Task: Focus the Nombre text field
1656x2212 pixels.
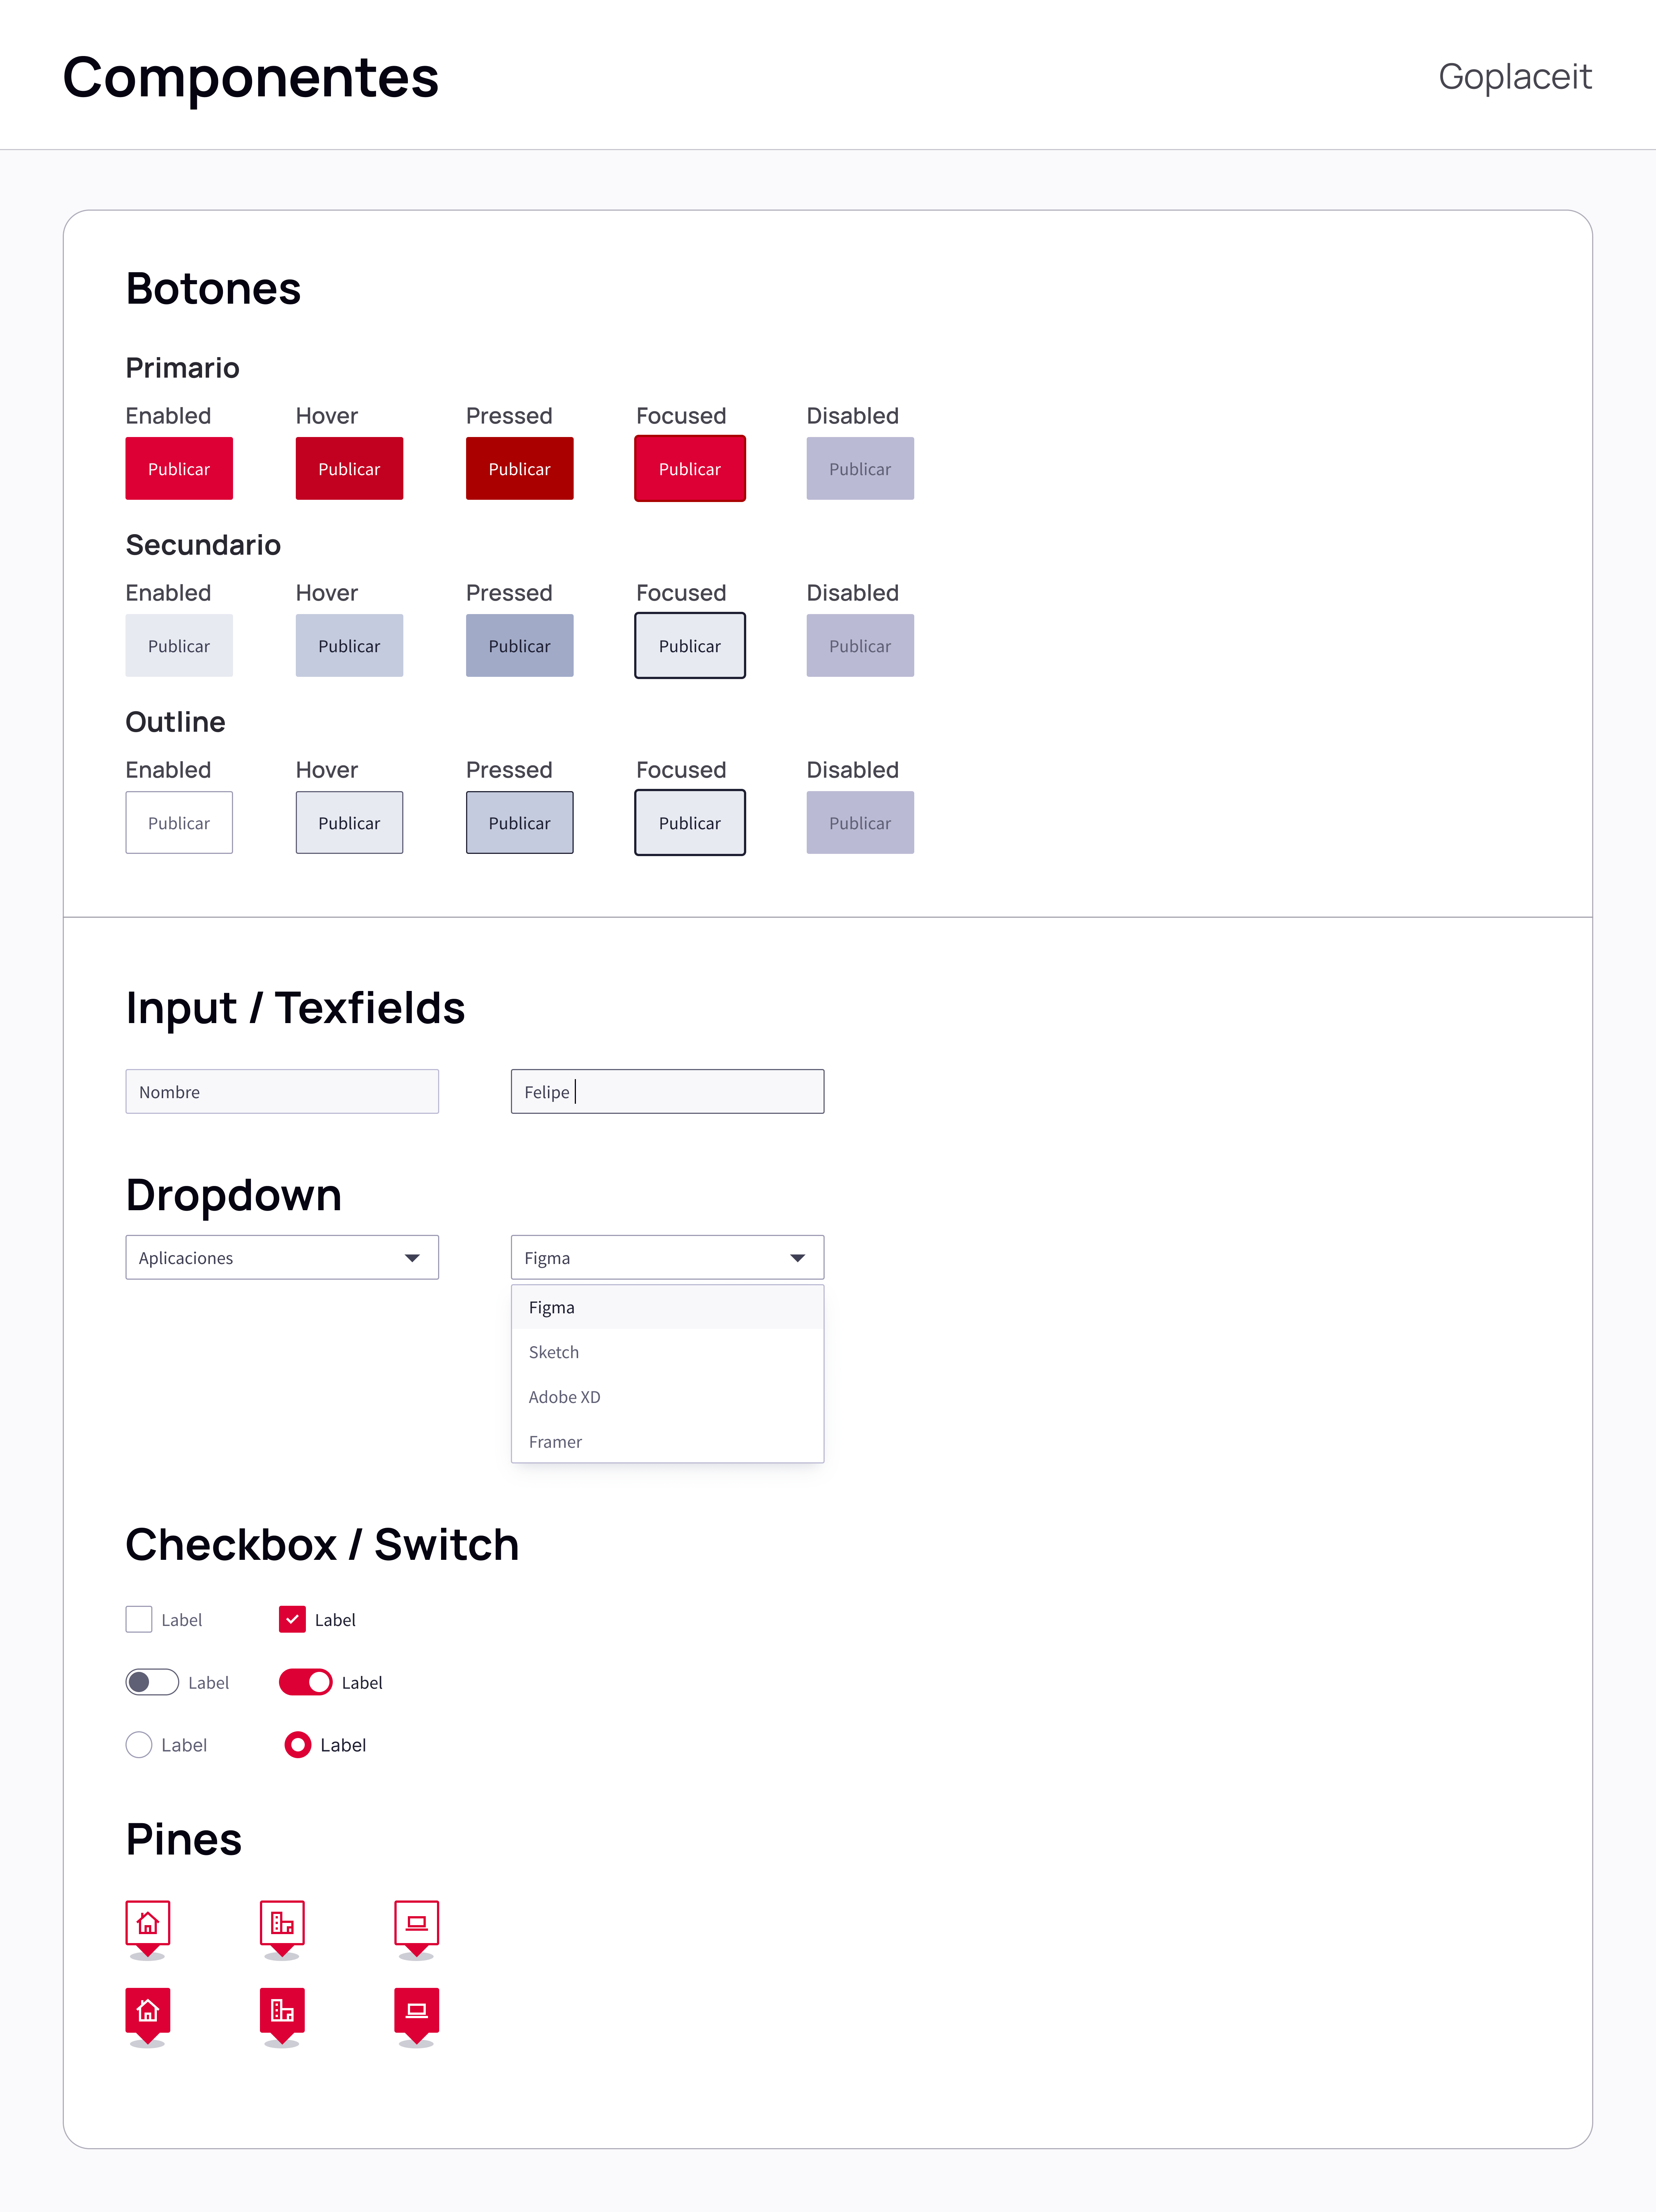Action: click(x=282, y=1091)
